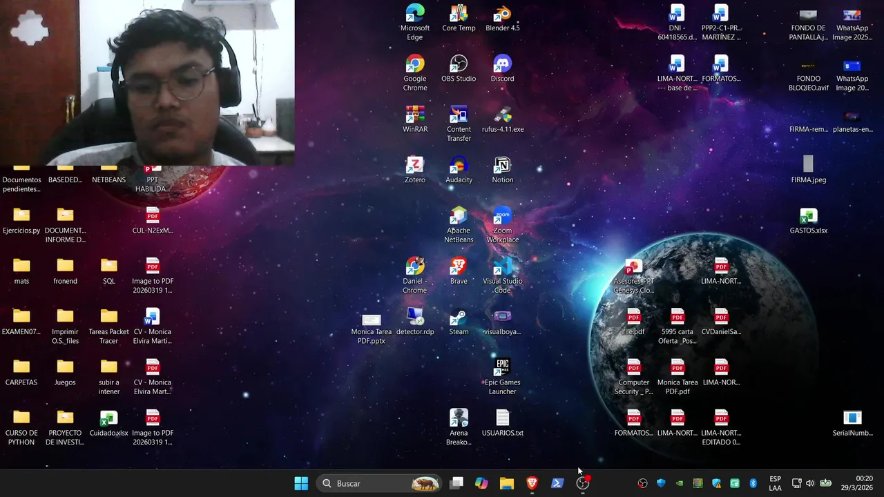Open Microsoft Edge desktop shortcut

tap(415, 22)
